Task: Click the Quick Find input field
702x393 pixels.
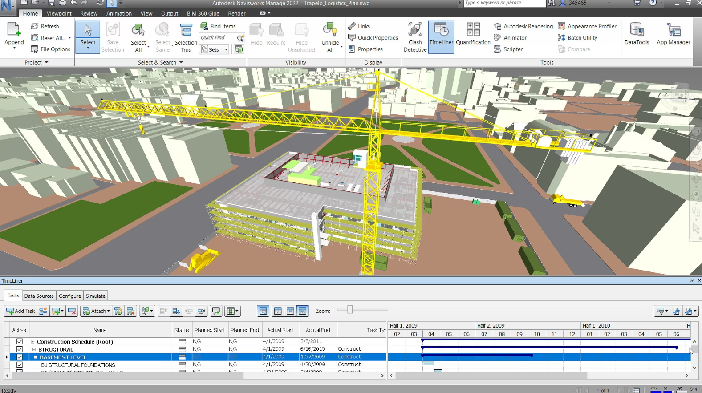Action: pyautogui.click(x=218, y=38)
